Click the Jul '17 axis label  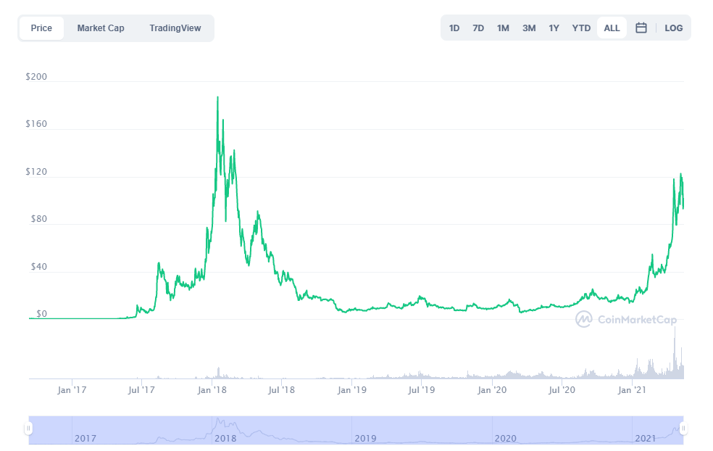(x=141, y=390)
